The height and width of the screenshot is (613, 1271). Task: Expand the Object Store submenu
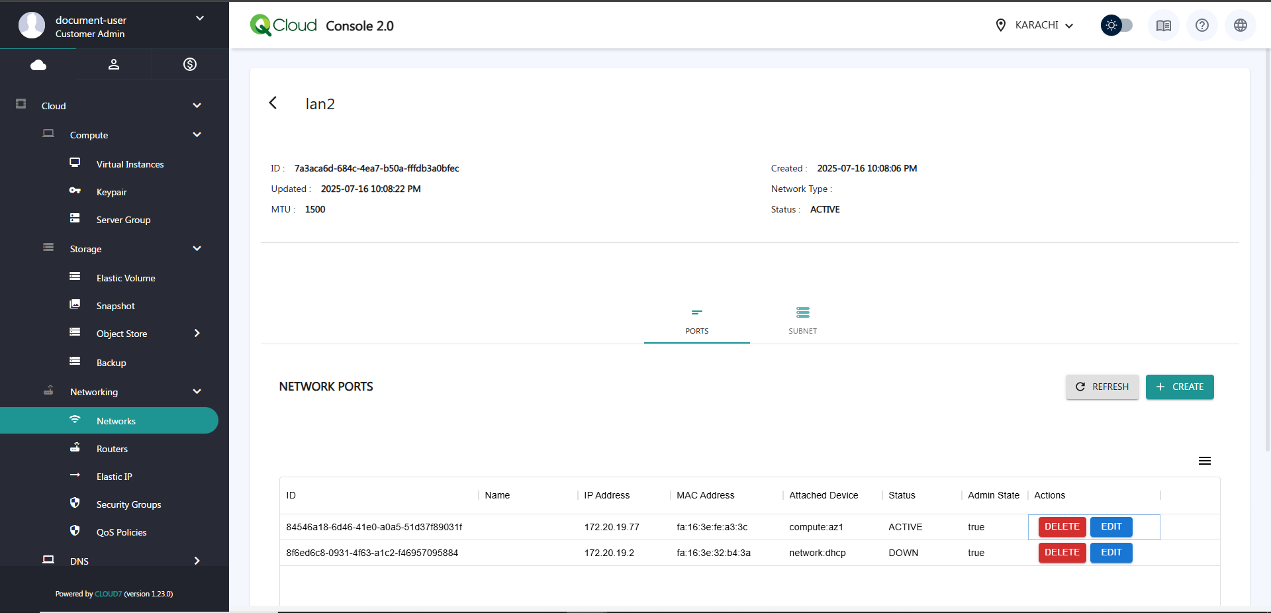point(197,334)
